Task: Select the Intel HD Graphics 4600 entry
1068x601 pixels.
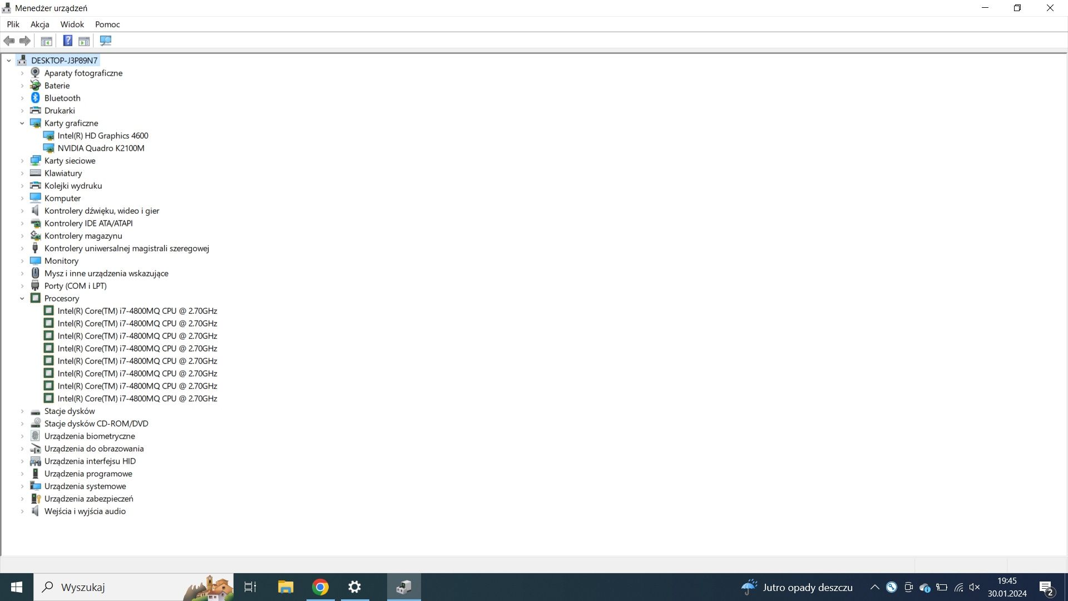Action: point(103,135)
